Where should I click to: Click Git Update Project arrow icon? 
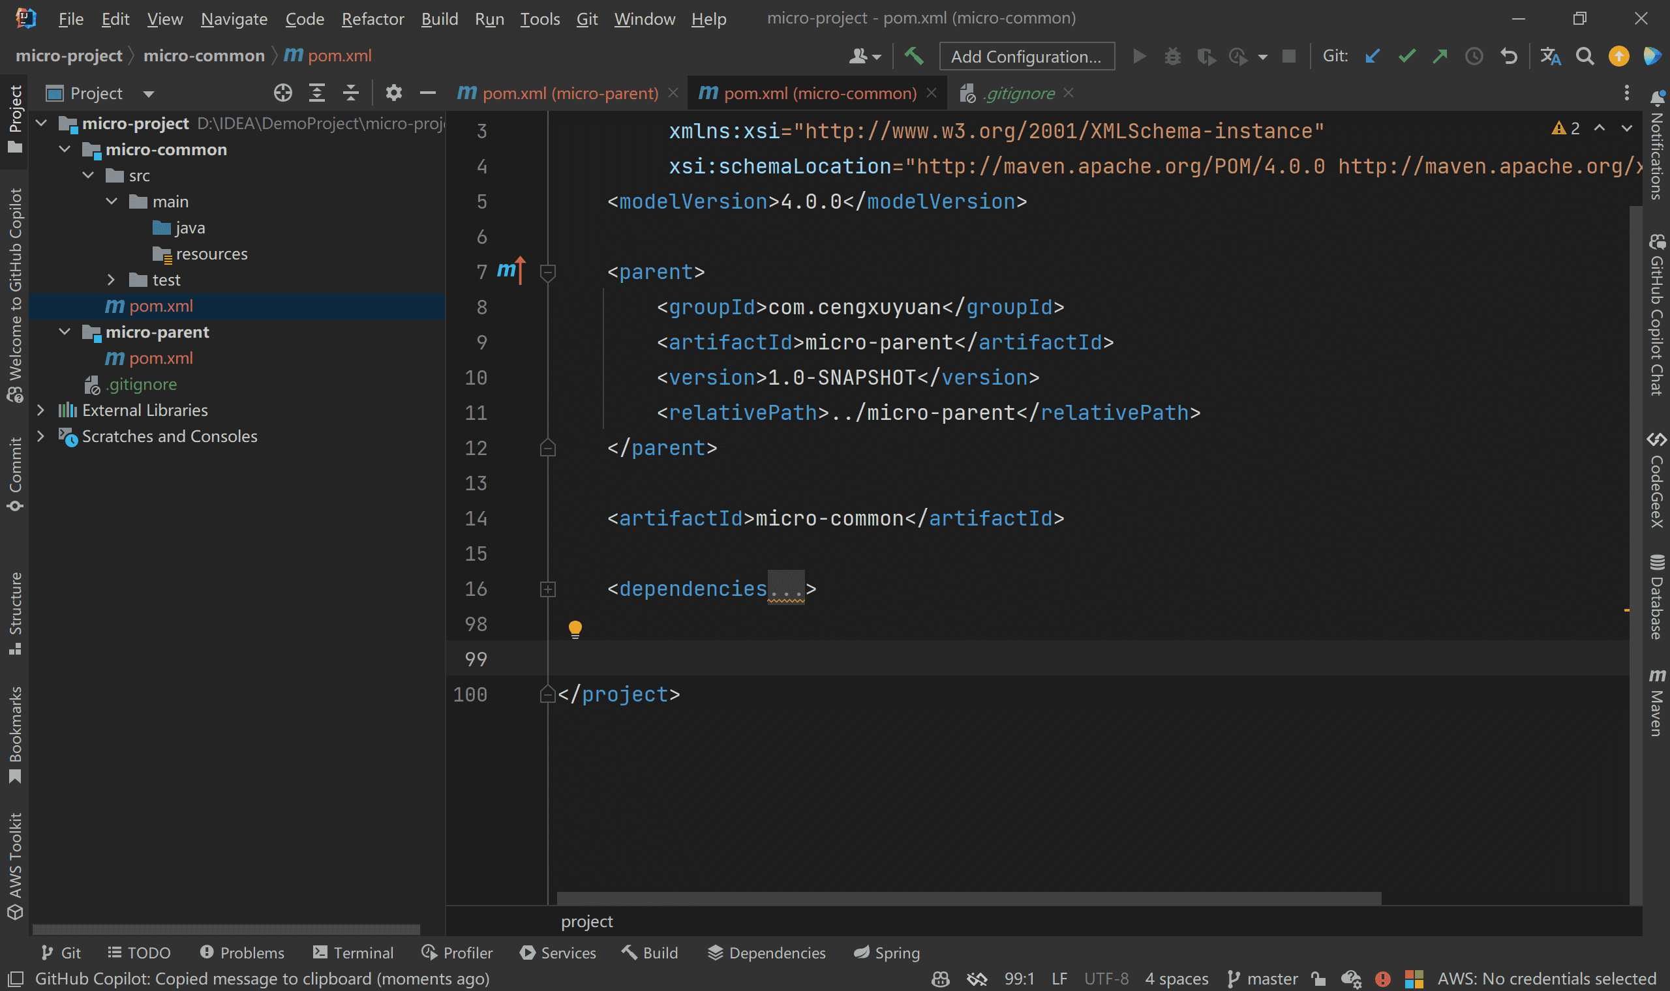(1373, 56)
